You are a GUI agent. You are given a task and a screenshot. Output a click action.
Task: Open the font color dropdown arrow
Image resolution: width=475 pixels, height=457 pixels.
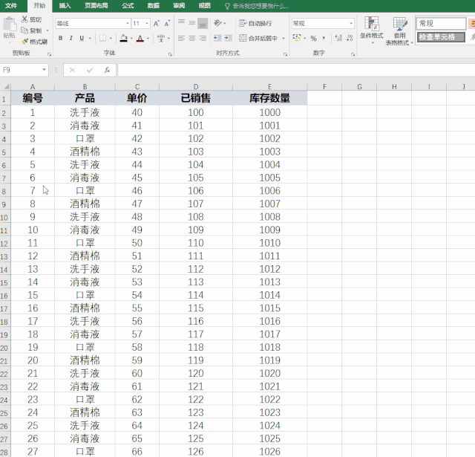pos(148,39)
